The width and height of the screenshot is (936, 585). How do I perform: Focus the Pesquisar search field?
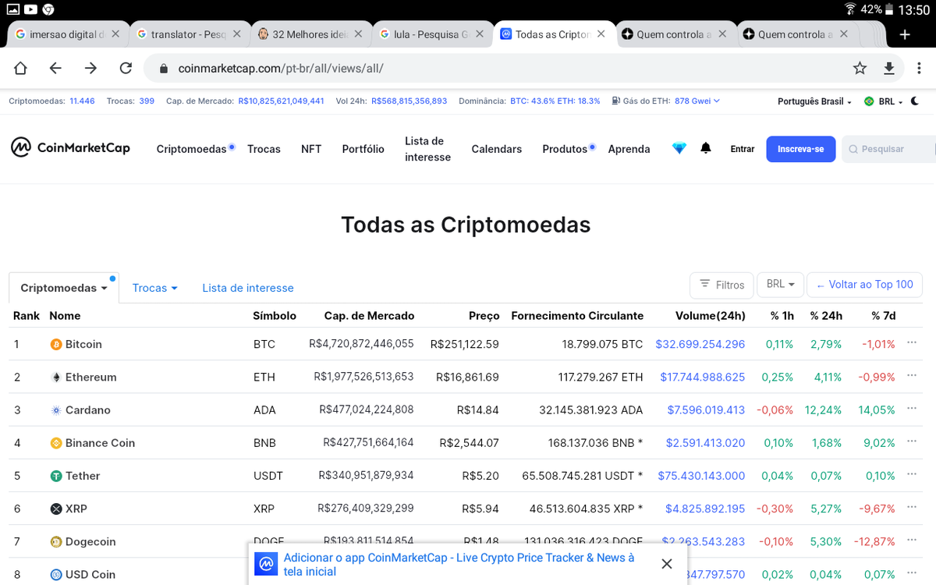coord(889,149)
